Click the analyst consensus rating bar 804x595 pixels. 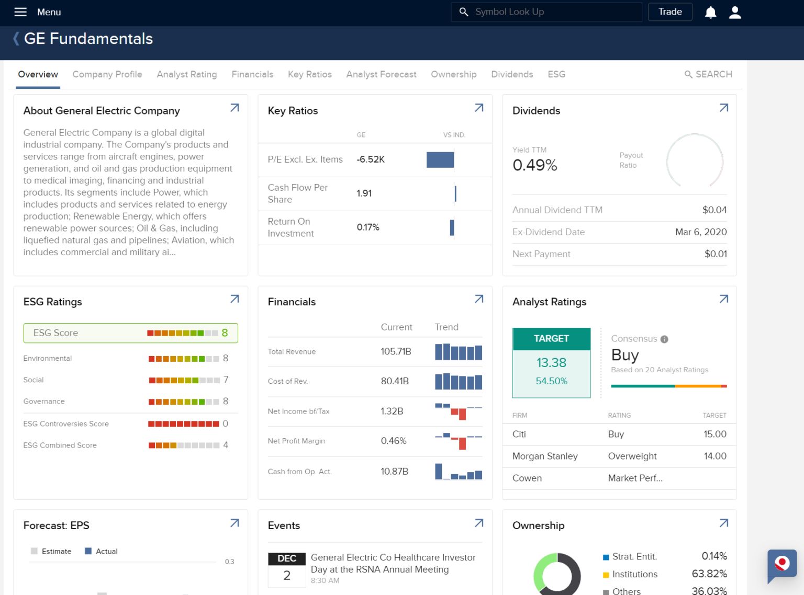668,386
